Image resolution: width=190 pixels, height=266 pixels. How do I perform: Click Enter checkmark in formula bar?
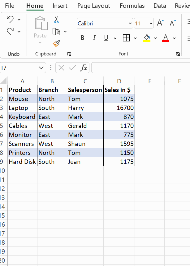coord(72,68)
